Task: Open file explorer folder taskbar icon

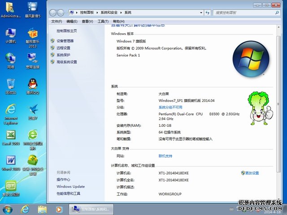Action: (x=42, y=210)
